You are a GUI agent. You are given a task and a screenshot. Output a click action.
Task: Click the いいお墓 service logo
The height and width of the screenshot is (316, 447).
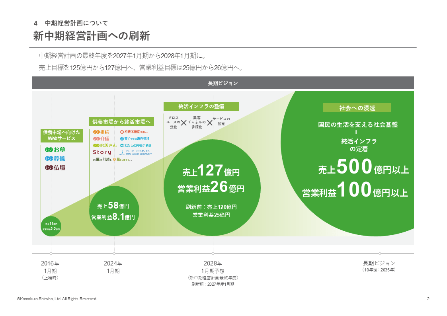(55, 150)
